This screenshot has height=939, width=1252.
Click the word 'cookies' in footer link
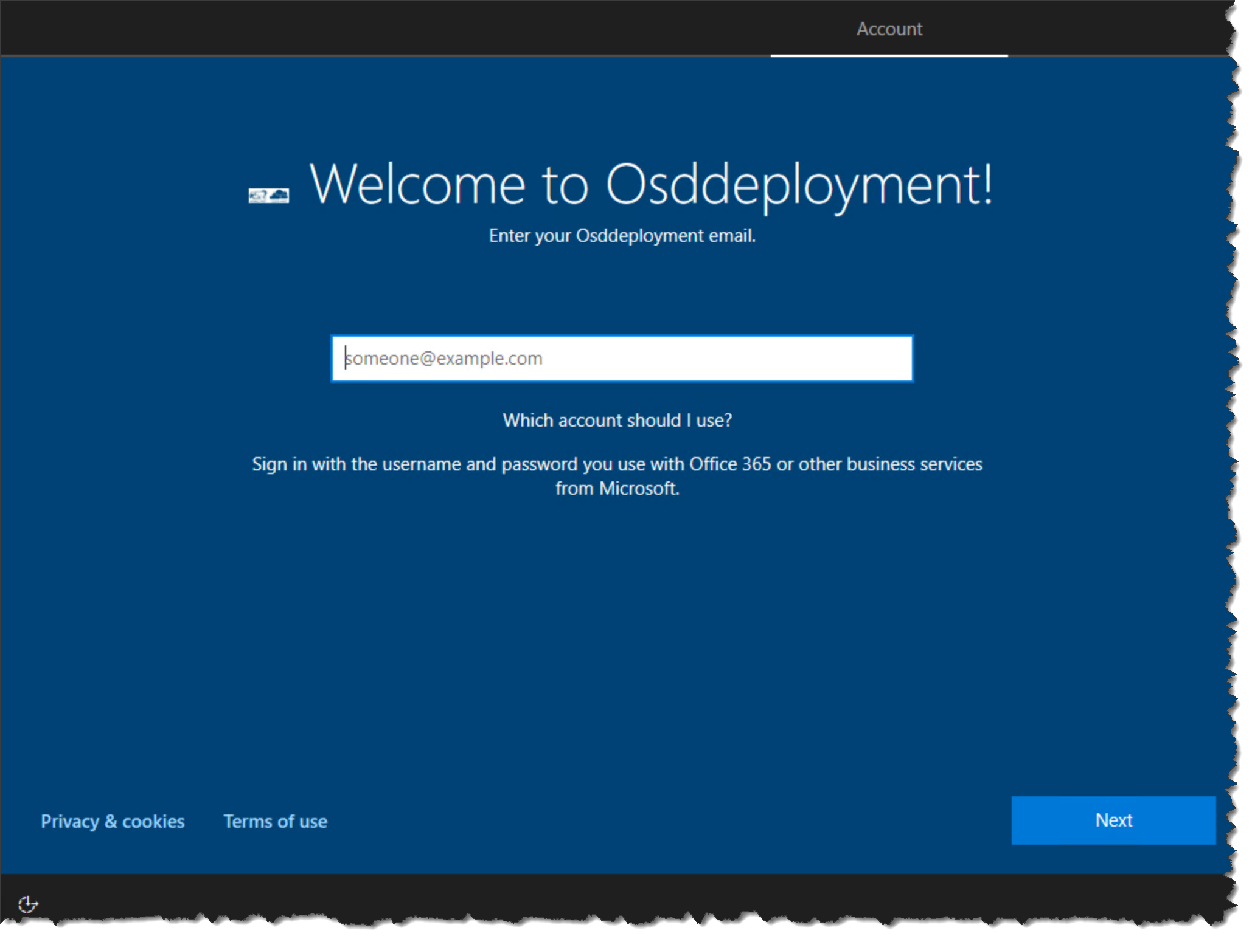[153, 821]
